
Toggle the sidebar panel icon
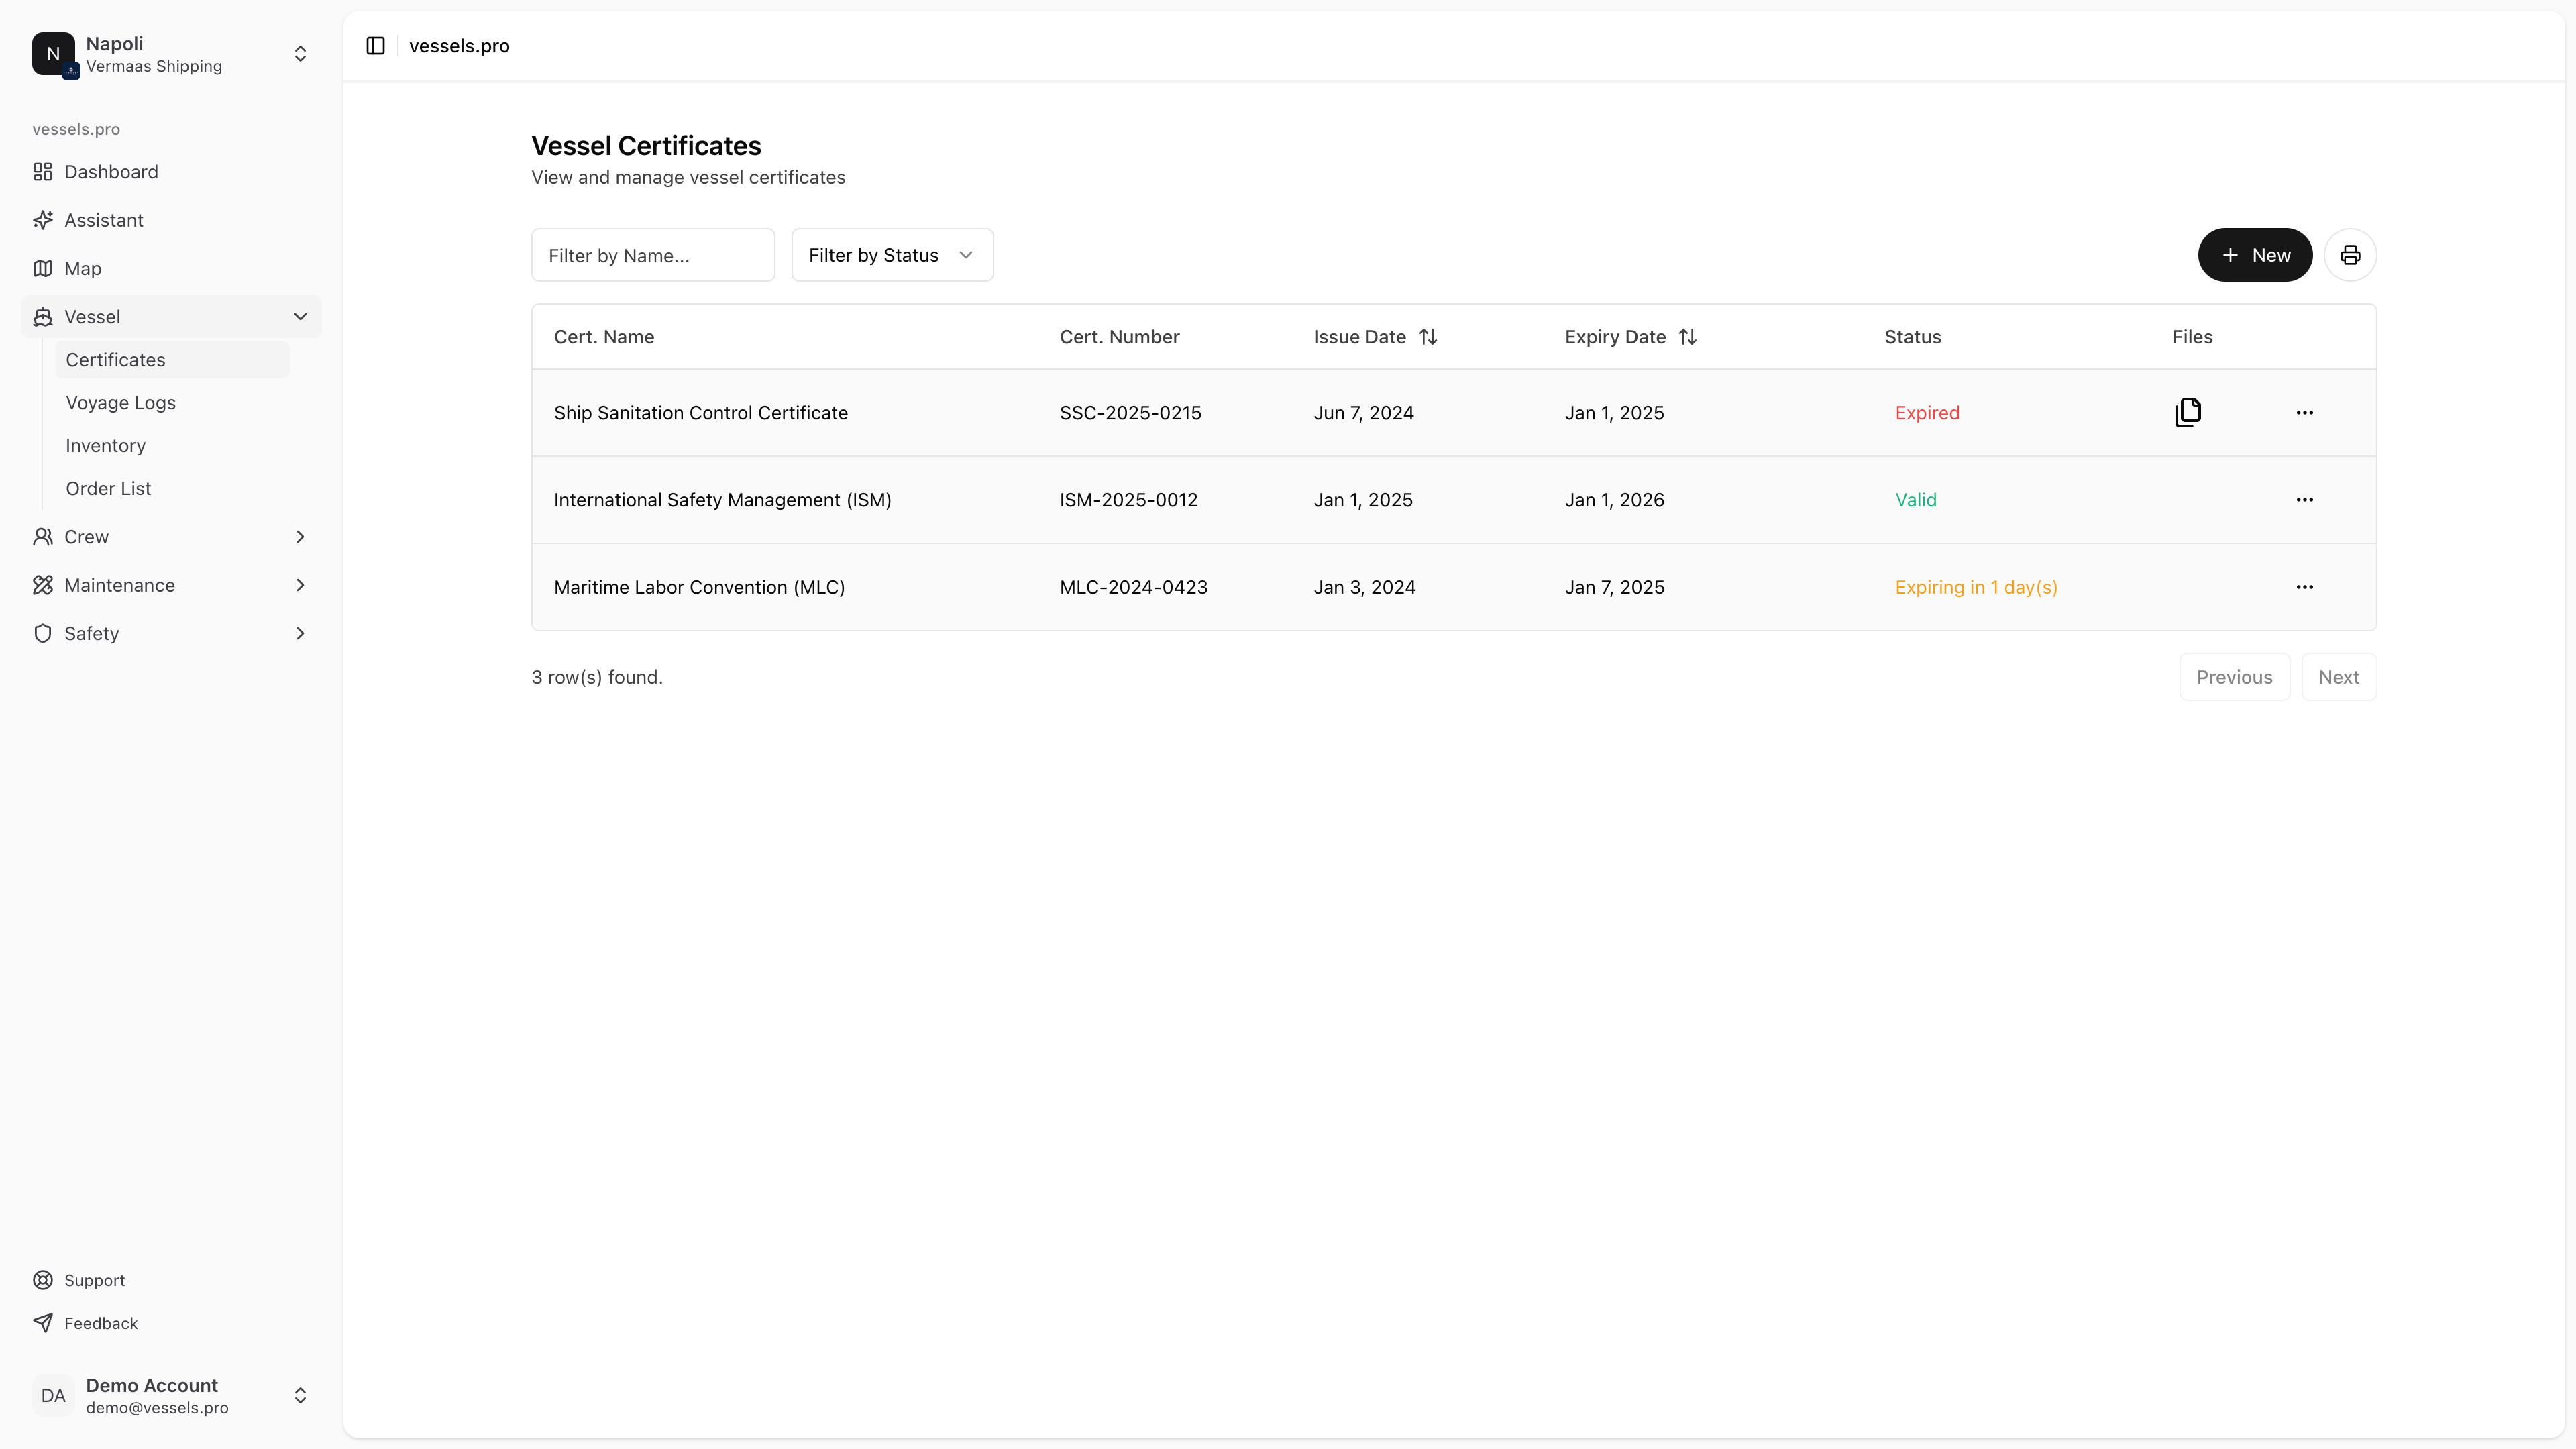pos(376,46)
